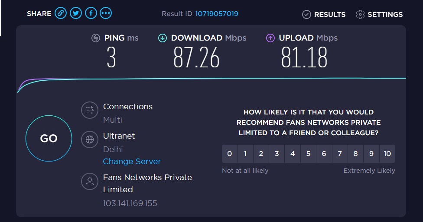Click the globe server icon
This screenshot has width=423, height=222.
(x=90, y=140)
